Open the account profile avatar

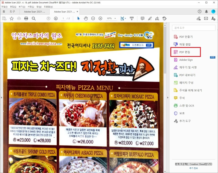point(213,12)
